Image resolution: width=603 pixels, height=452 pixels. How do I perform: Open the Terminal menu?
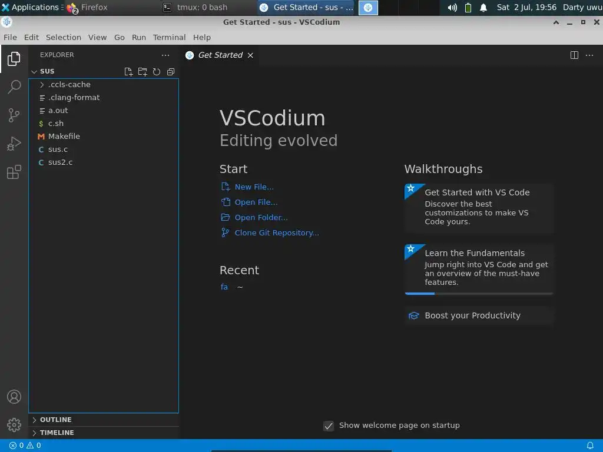click(x=169, y=37)
